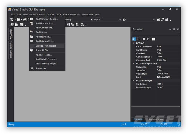
Task: Open the overflow arrow after the font-style icon
Action: click(86, 25)
